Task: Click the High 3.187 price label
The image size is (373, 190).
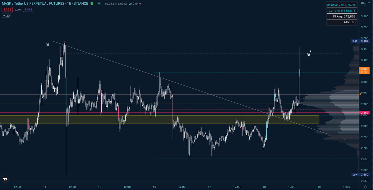Action: [x=360, y=41]
